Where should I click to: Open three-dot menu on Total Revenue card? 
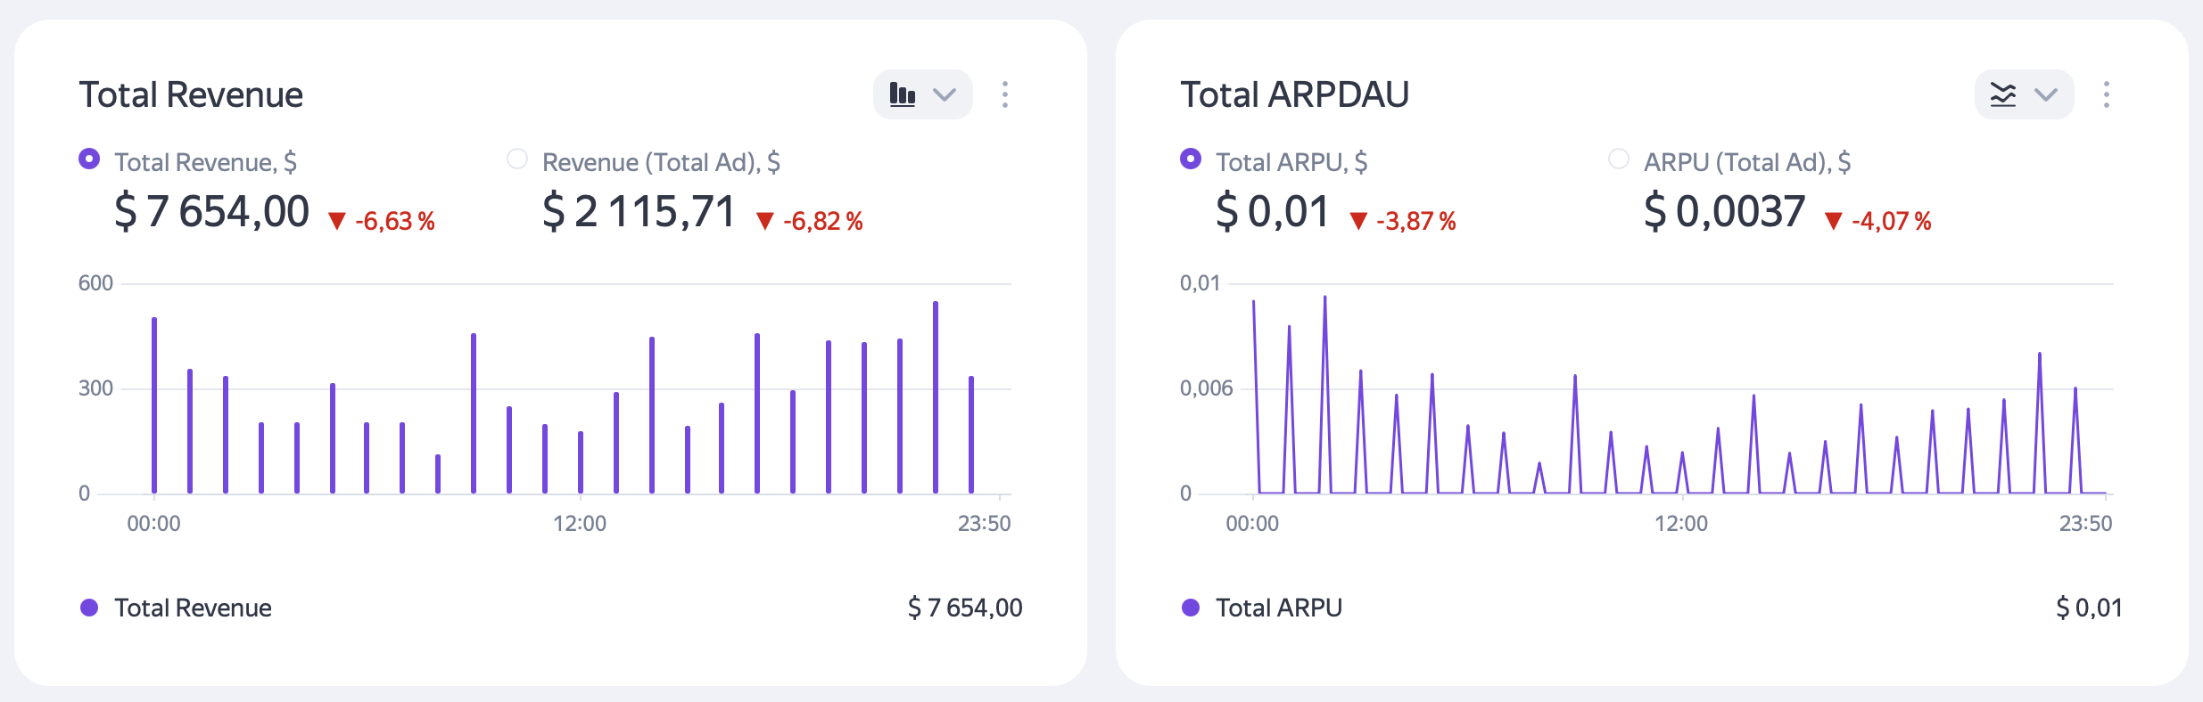[1005, 94]
